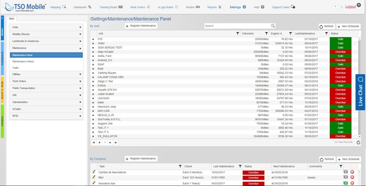This screenshot has width=366, height=186.
Task: Open filter on Unit column
Action: point(238,34)
